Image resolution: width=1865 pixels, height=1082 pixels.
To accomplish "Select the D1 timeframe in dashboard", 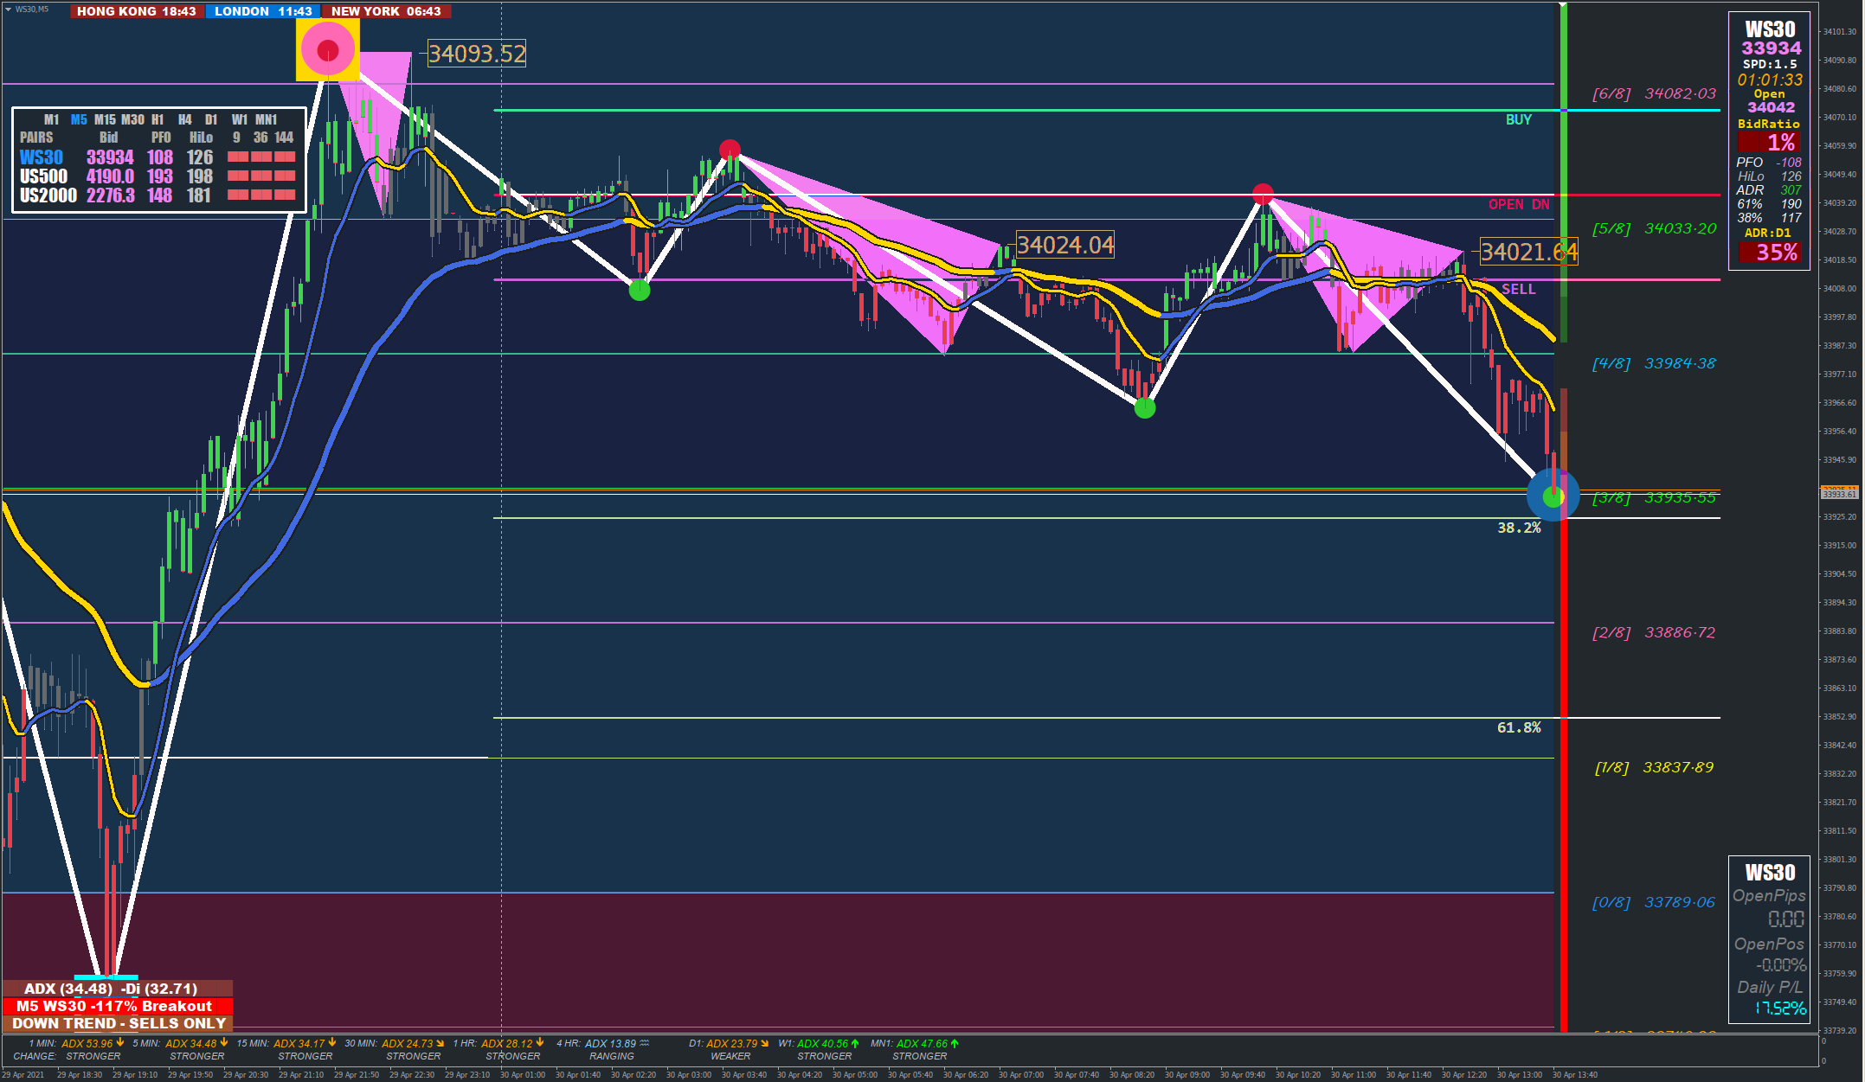I will (x=211, y=119).
